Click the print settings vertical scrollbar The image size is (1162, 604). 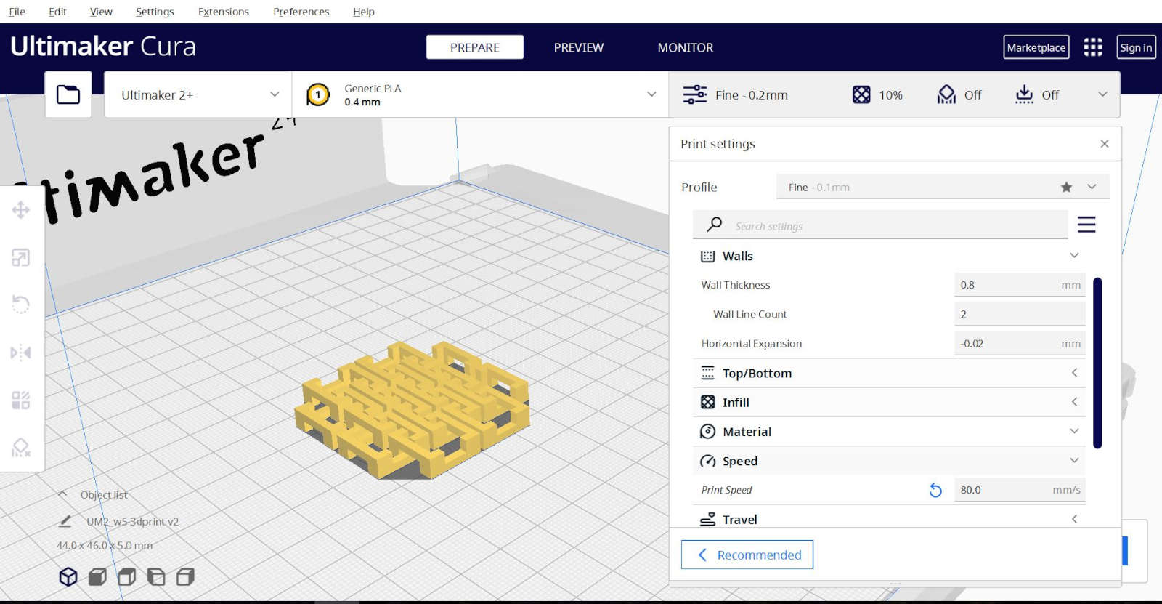coord(1097,363)
